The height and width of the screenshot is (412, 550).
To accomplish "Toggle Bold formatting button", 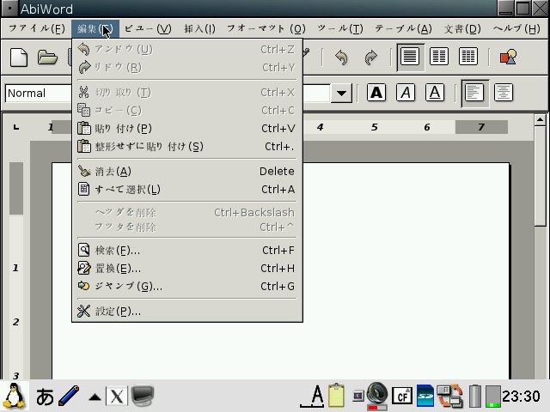I will [376, 93].
